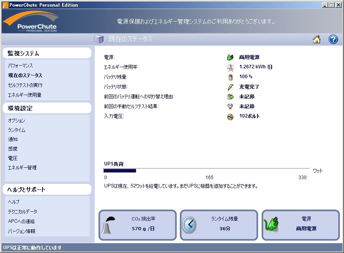Click the transfer reason icon beside first 未記録

[230, 97]
